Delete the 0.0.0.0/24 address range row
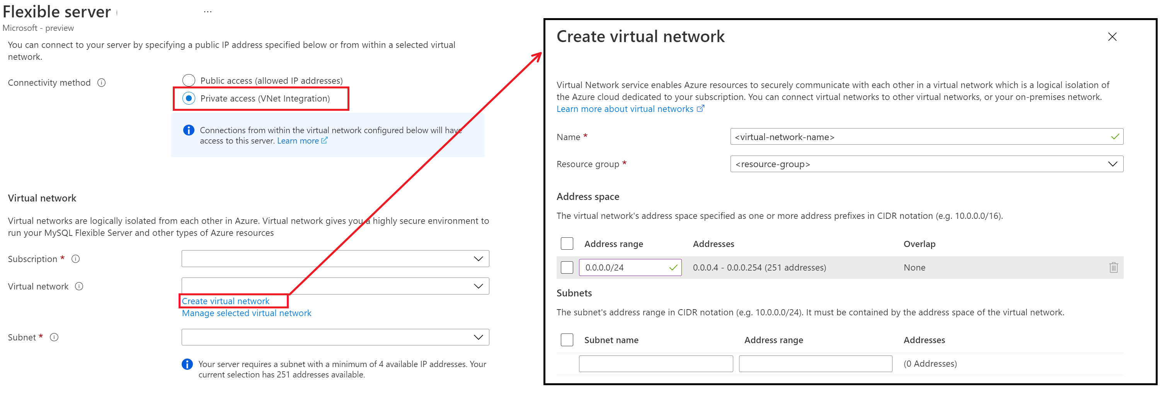The image size is (1165, 396). tap(1114, 268)
